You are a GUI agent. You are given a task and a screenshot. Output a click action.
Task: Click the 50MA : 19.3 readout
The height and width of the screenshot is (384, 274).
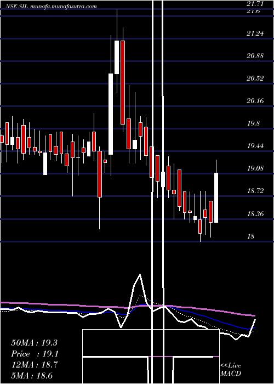pyautogui.click(x=34, y=343)
